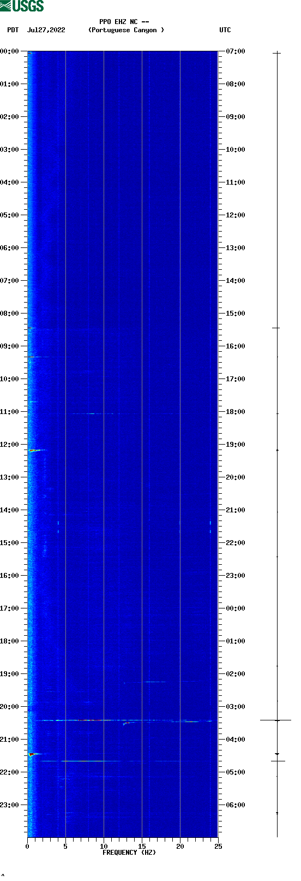Click the cyan streak near 19:15 PDT at 16 Hz
The width and height of the screenshot is (301, 881).
coord(155,682)
